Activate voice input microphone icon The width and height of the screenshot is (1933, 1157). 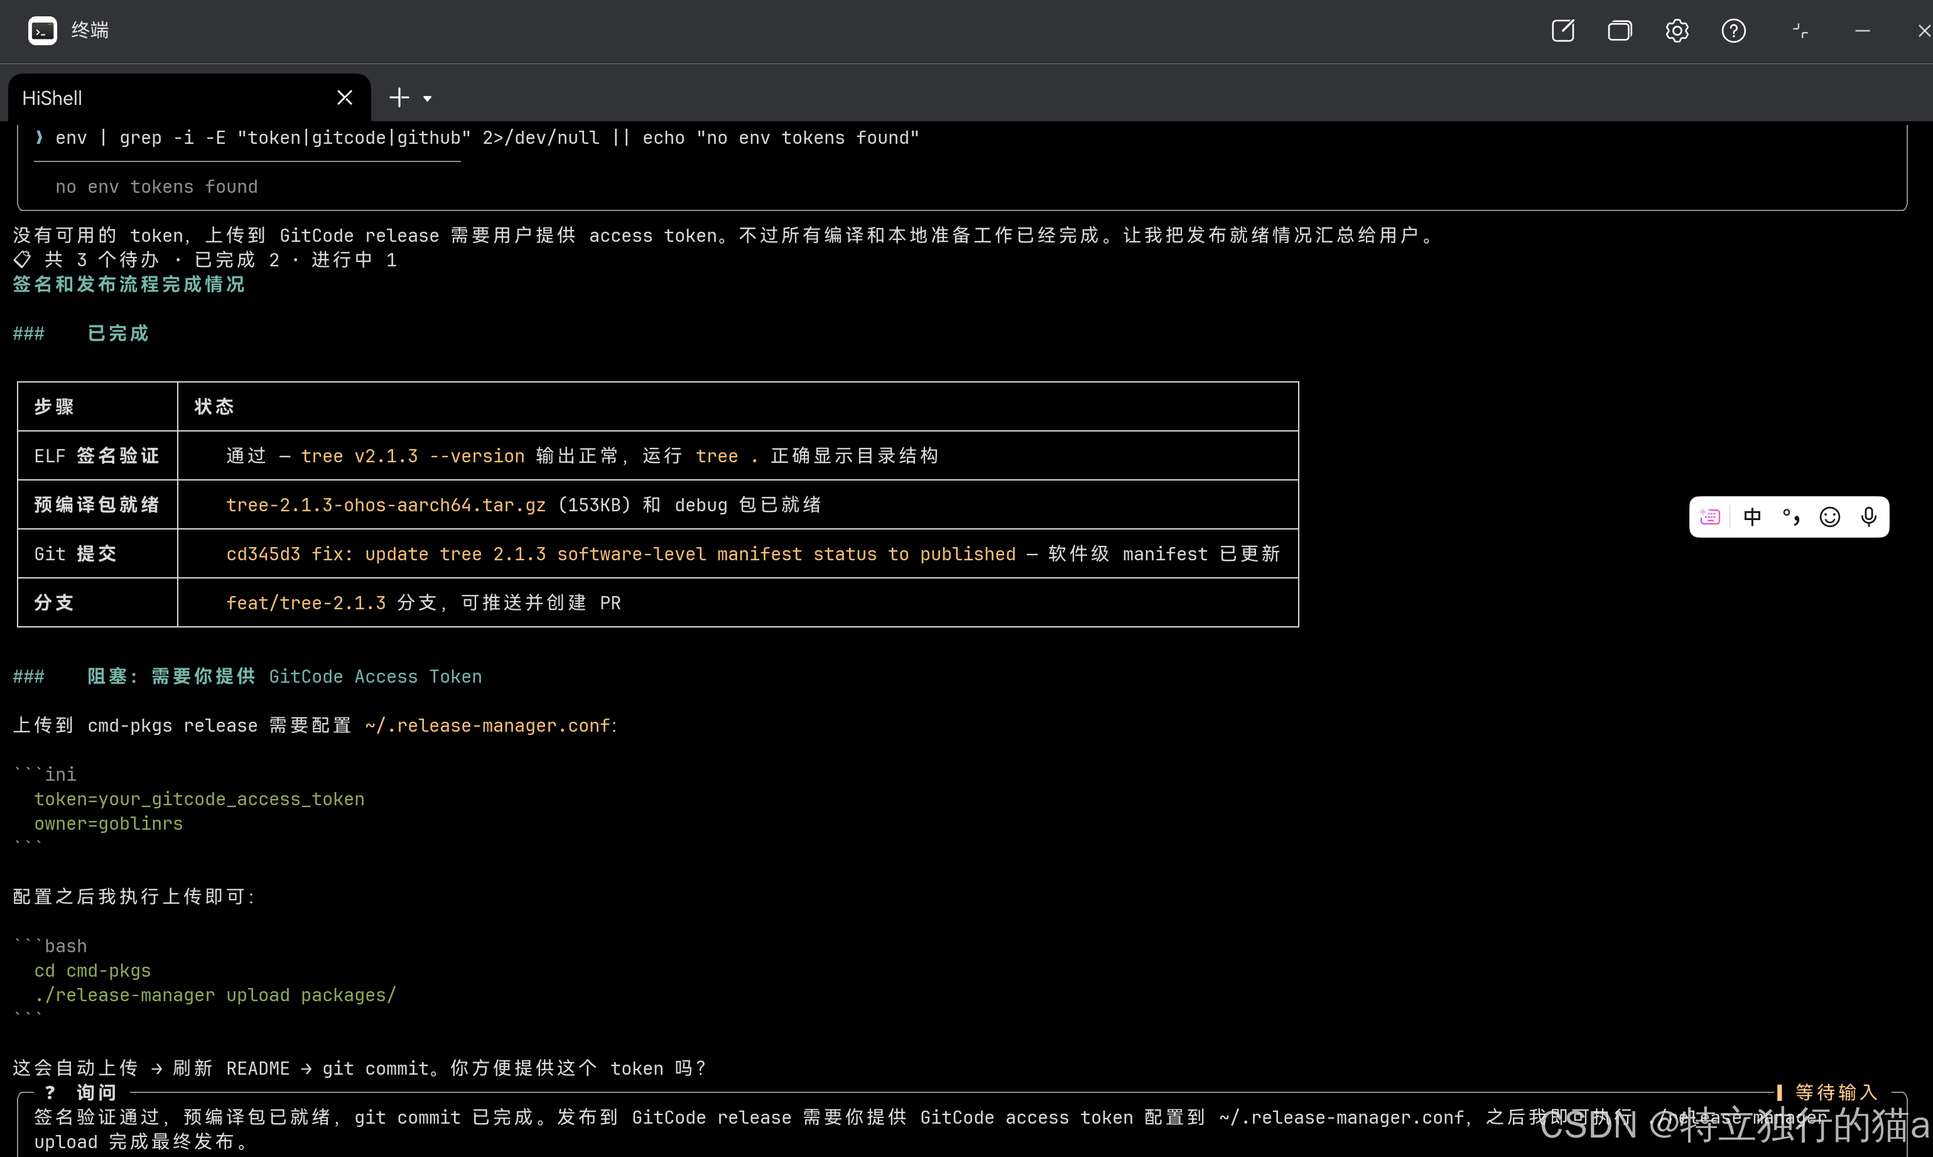(1868, 517)
